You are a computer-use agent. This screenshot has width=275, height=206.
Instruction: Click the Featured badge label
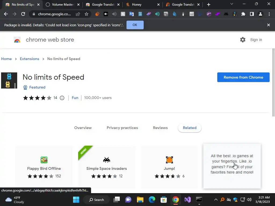[37, 87]
